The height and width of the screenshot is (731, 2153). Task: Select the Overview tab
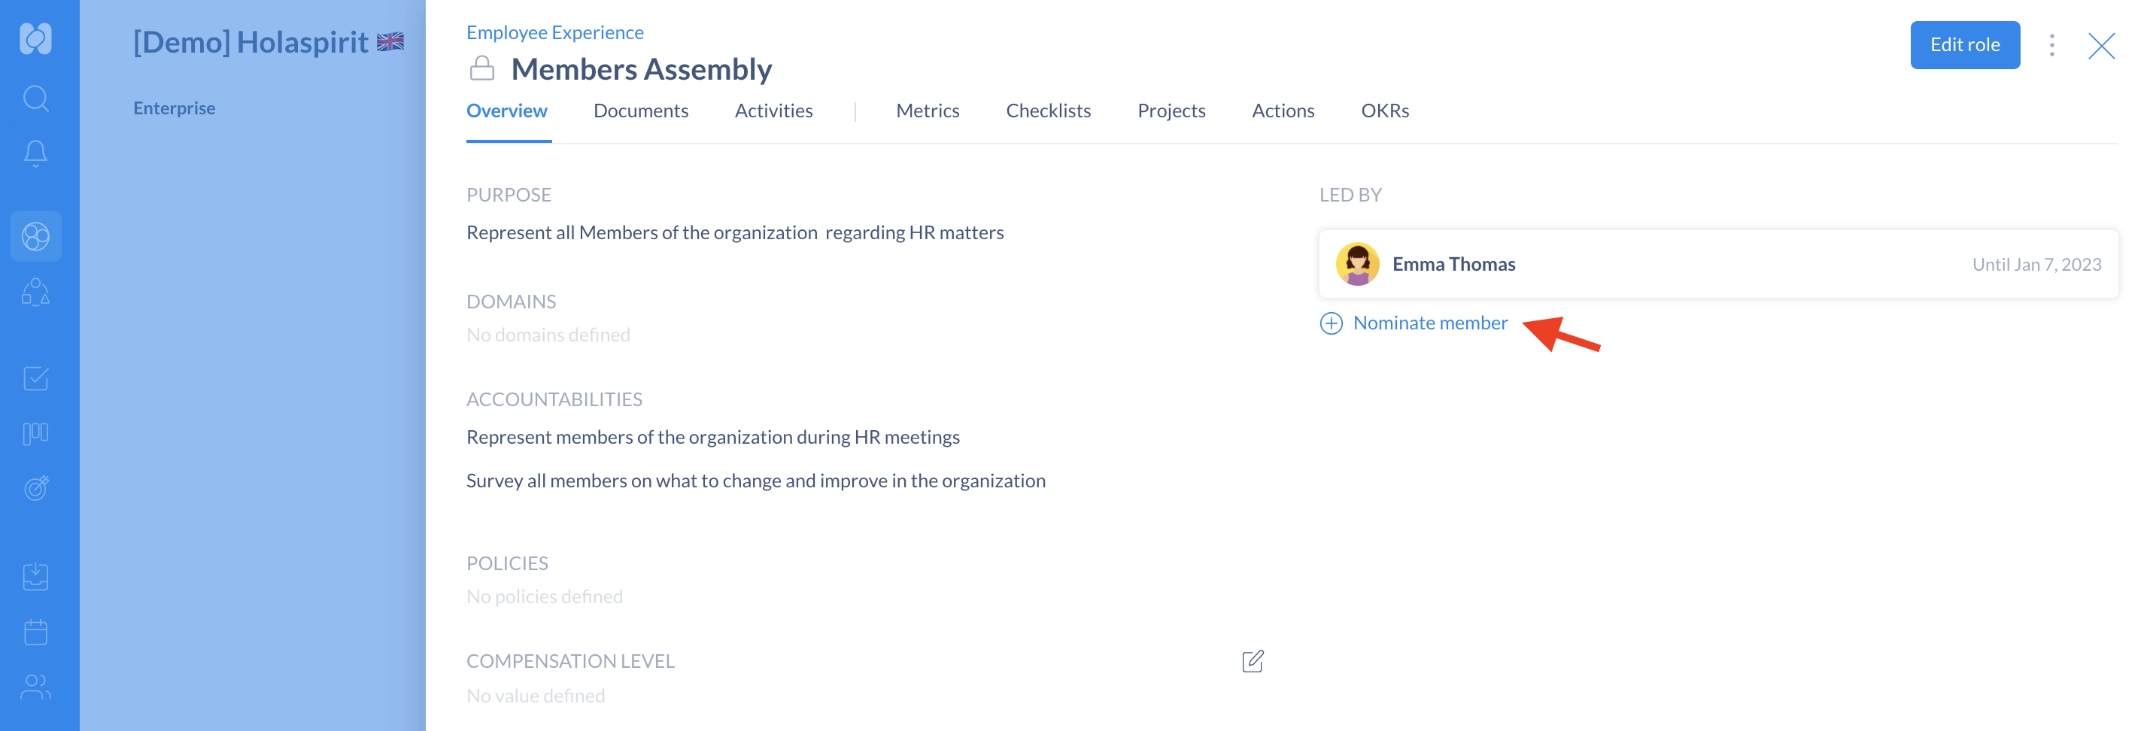(x=506, y=111)
